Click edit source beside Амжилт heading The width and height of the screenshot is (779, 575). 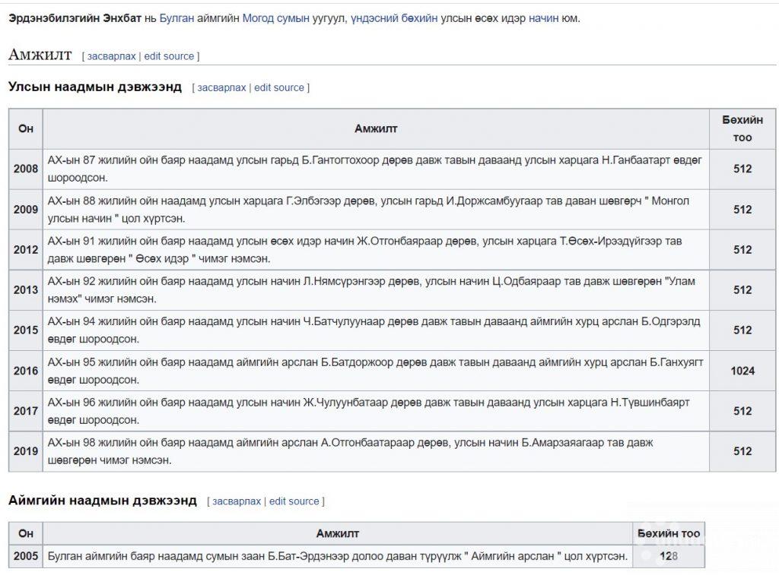click(x=170, y=56)
